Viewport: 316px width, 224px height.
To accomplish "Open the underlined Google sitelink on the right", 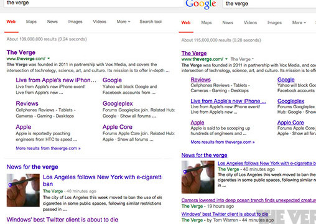I will [x=286, y=80].
